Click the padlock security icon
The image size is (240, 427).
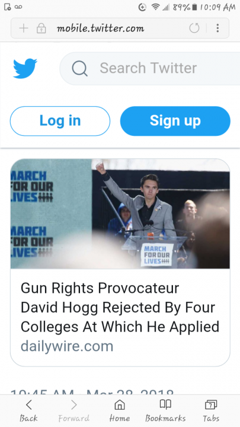(x=41, y=28)
